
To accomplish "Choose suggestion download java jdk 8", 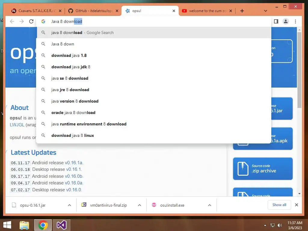I will point(154,67).
